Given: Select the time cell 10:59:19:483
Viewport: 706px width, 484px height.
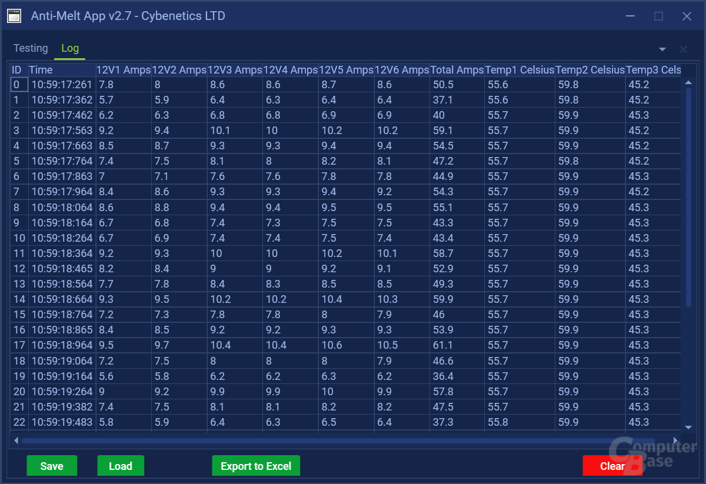Looking at the screenshot, I should (x=62, y=422).
